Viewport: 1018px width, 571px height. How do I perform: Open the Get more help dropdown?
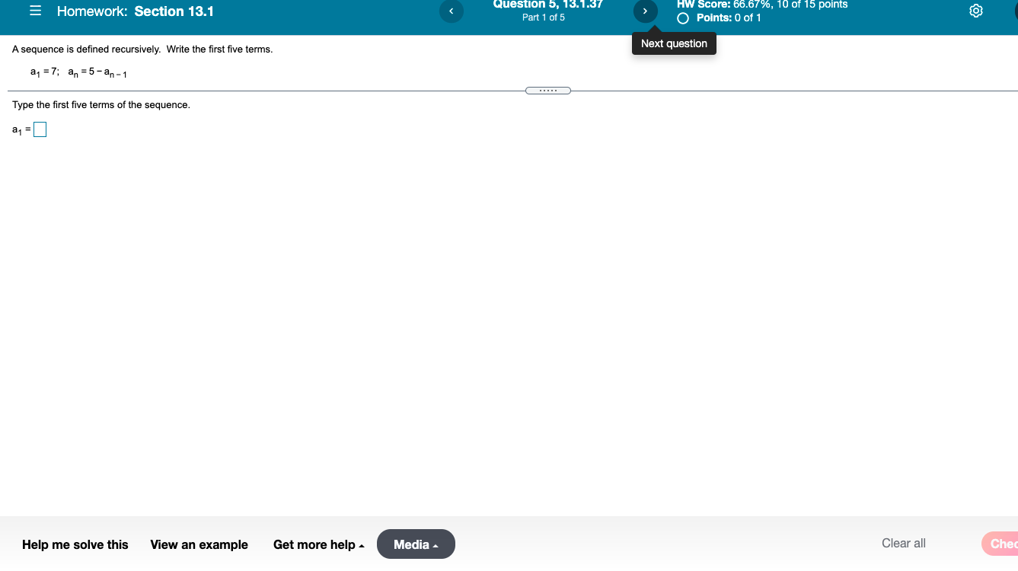pyautogui.click(x=318, y=544)
